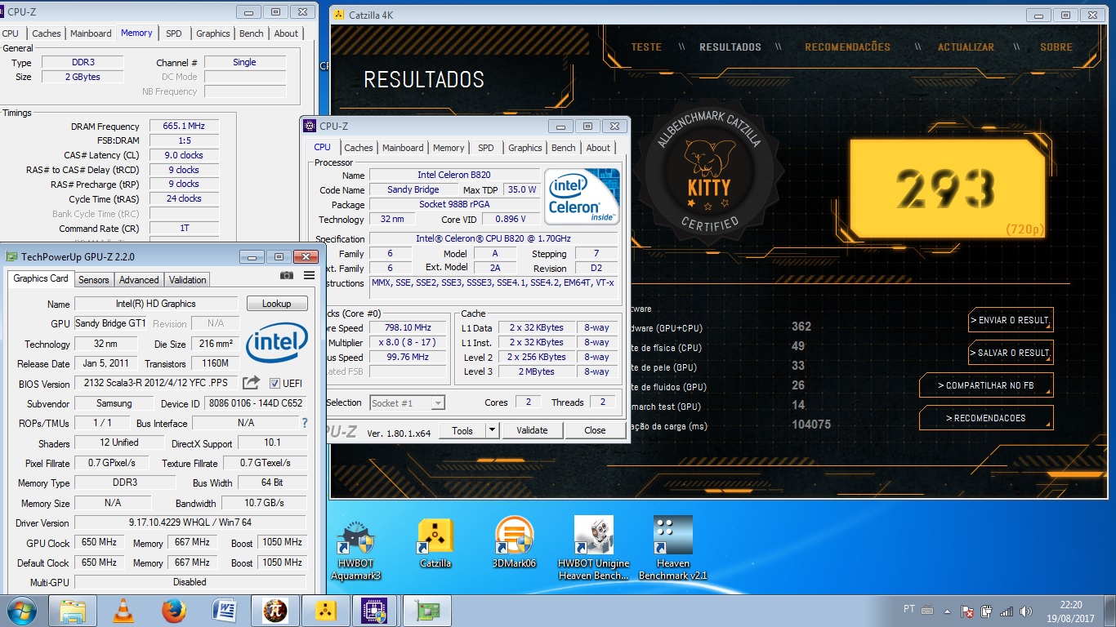The image size is (1116, 627).
Task: Open SOBRE menu in Catzilla
Action: [x=1056, y=47]
